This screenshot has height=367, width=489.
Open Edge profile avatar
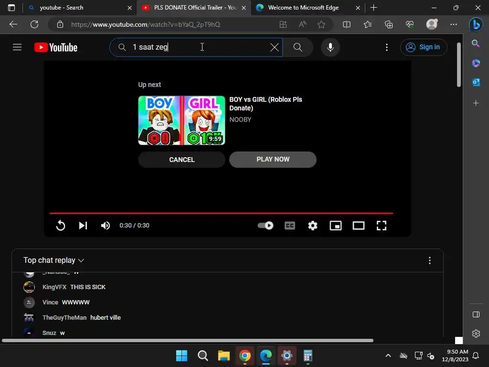432,24
